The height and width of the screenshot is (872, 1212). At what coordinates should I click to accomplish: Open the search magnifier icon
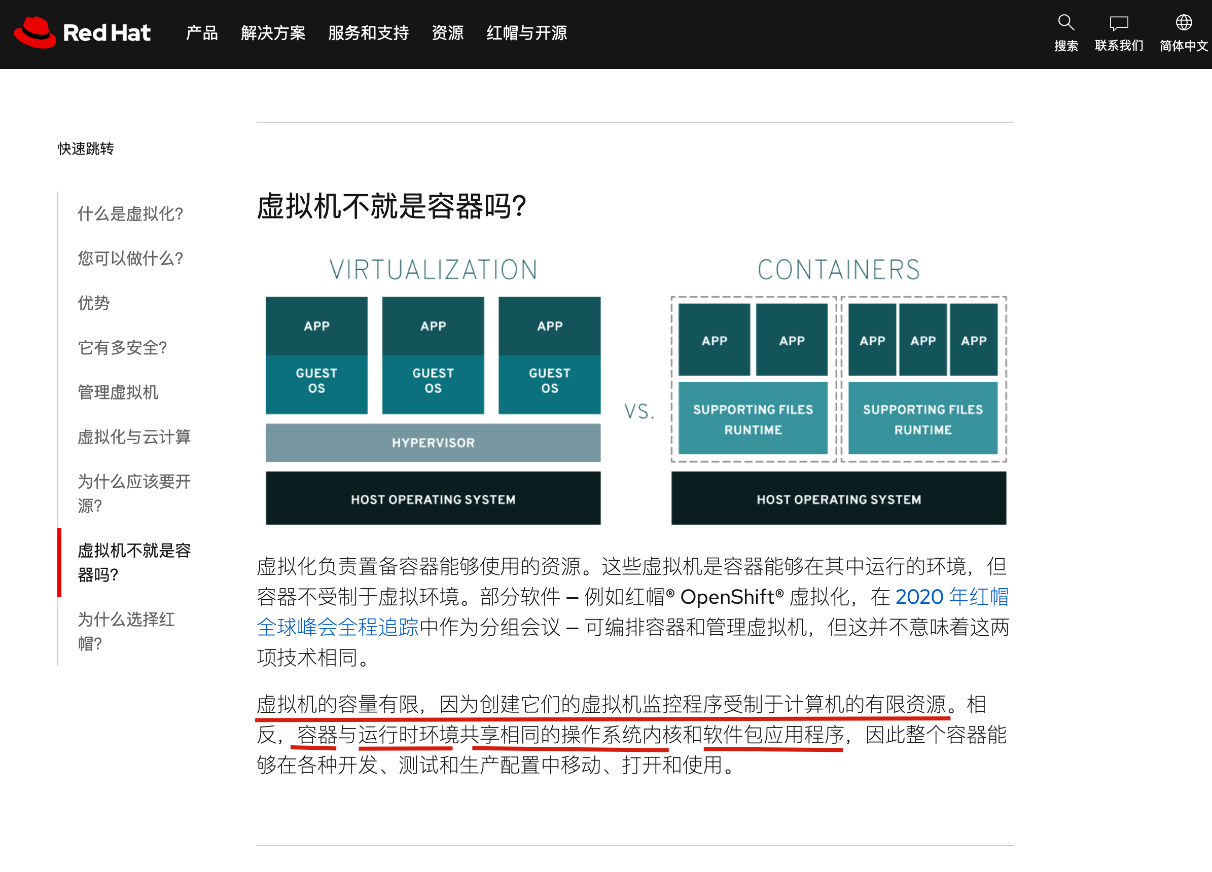(x=1065, y=22)
